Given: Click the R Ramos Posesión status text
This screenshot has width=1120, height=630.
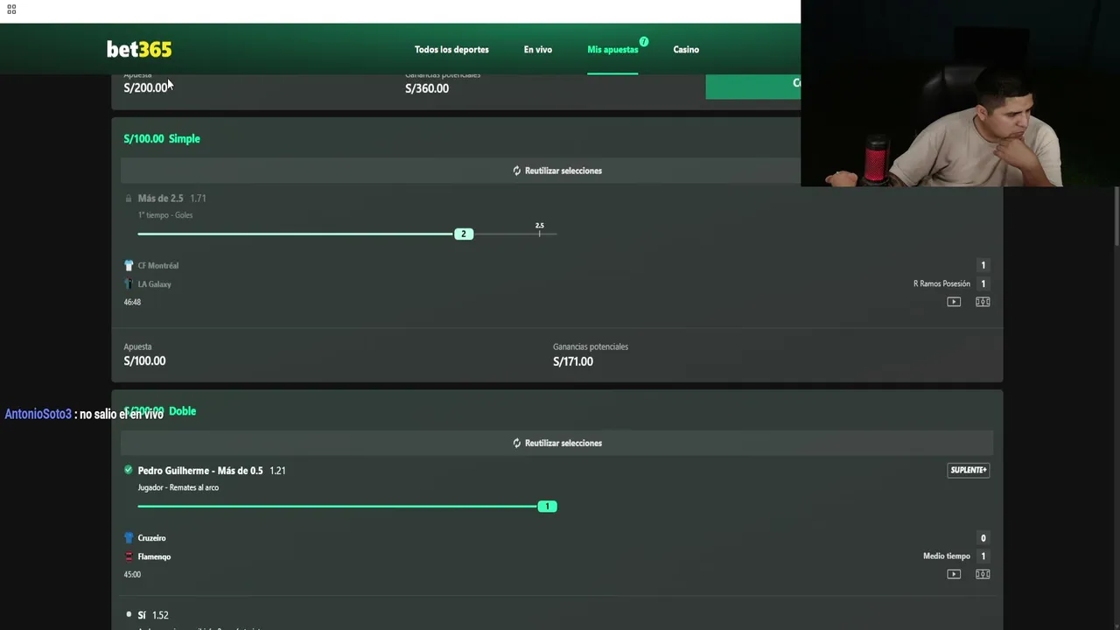Looking at the screenshot, I should (941, 283).
